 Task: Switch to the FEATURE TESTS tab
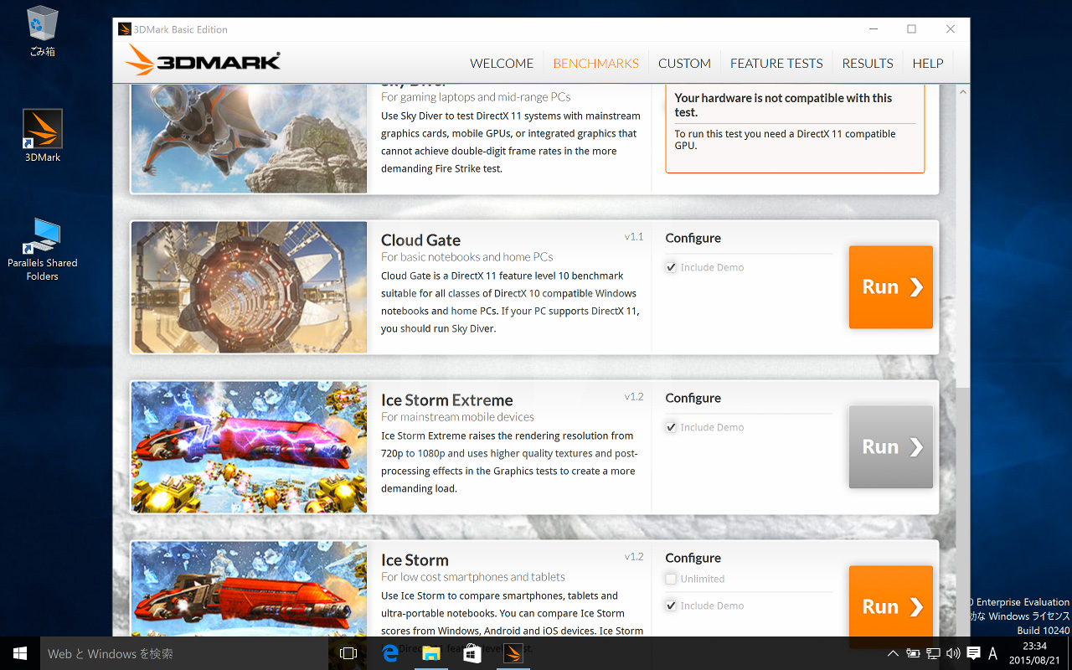pos(776,64)
